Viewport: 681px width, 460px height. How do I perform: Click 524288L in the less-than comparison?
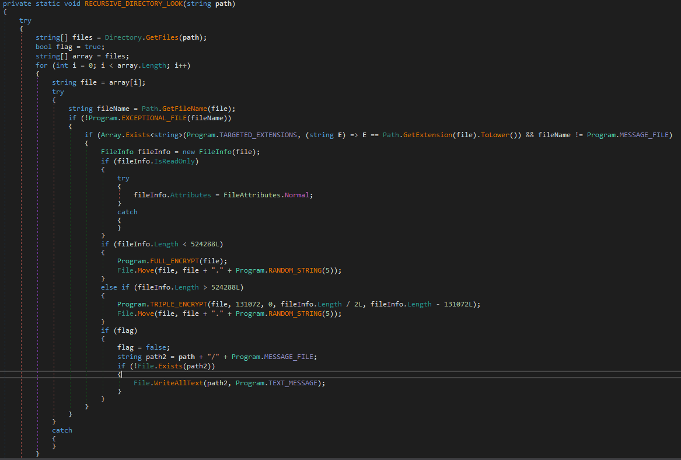205,244
